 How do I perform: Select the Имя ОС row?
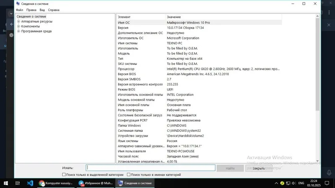[x=199, y=23]
